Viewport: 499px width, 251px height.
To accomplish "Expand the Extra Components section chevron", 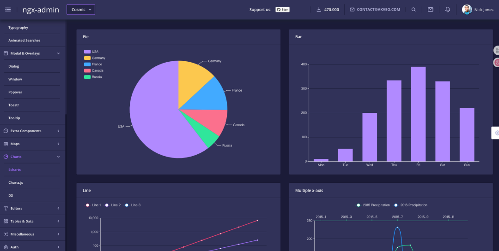I will click(58, 131).
